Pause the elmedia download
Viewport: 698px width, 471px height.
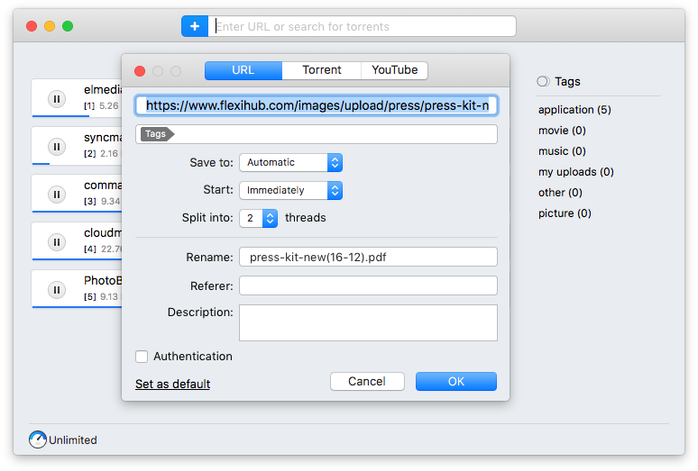tap(56, 99)
